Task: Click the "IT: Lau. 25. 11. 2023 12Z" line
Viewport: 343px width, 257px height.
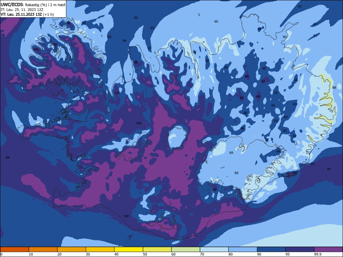Action: (22, 10)
